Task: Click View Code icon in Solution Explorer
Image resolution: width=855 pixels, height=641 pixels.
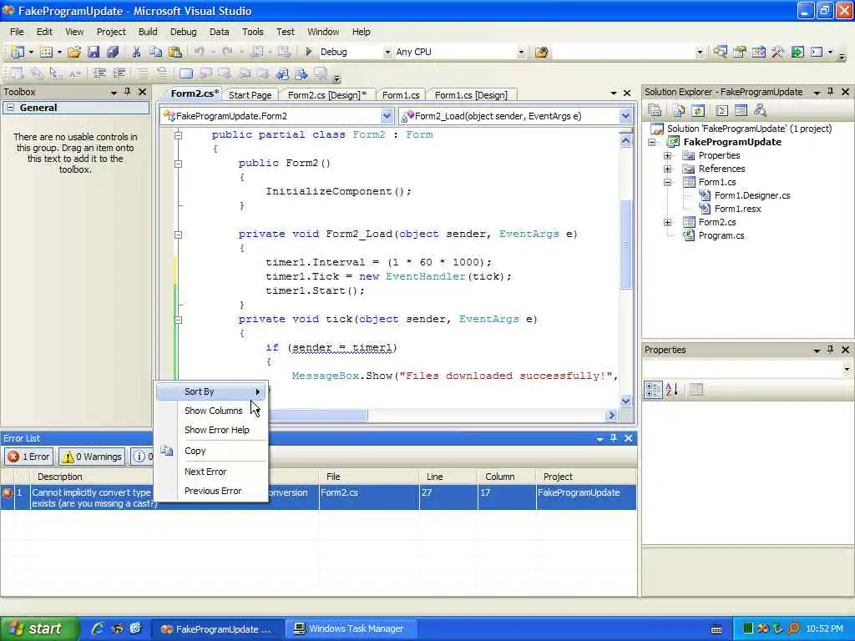Action: tap(722, 111)
